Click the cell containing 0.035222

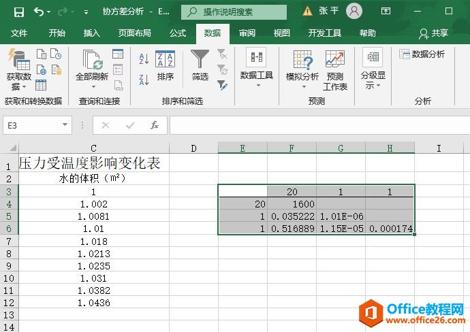tap(292, 216)
